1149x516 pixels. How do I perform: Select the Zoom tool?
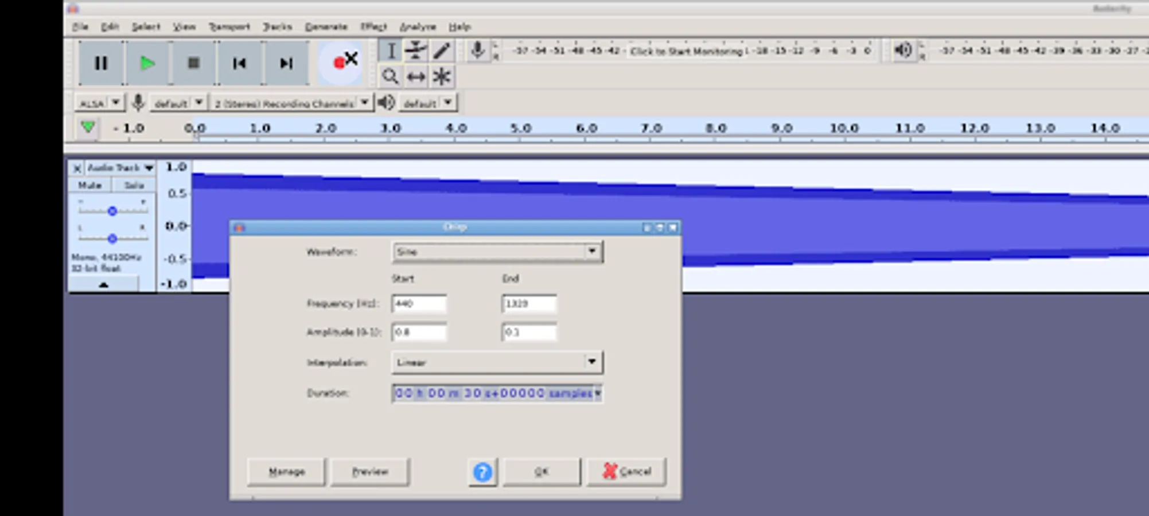click(x=391, y=76)
